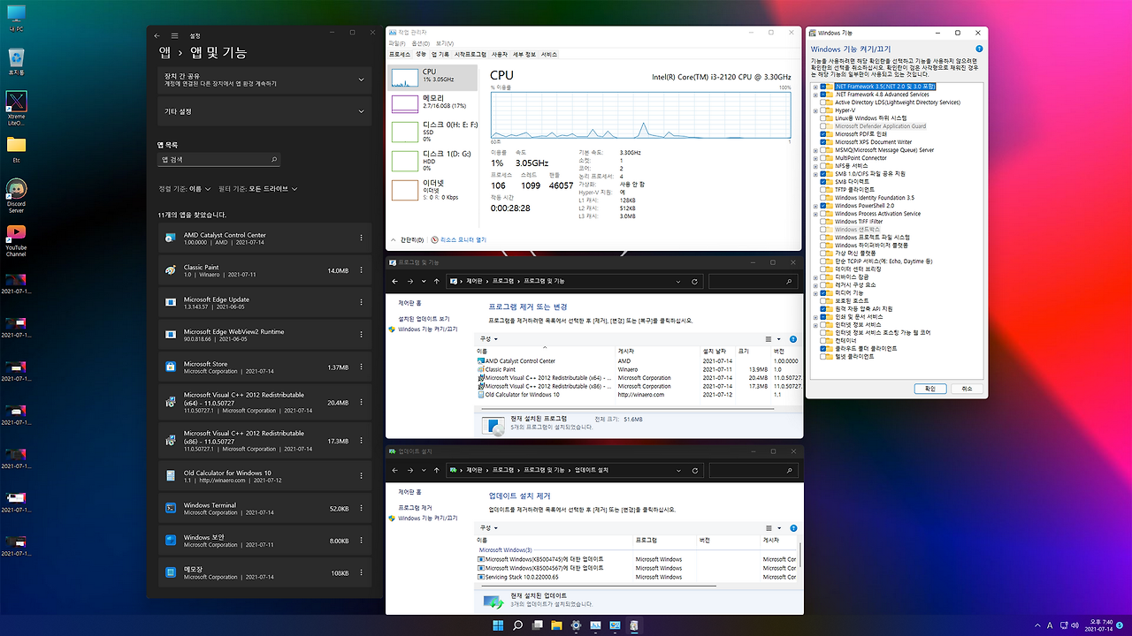Open more options for Windows Terminal app
Image resolution: width=1132 pixels, height=636 pixels.
click(361, 509)
